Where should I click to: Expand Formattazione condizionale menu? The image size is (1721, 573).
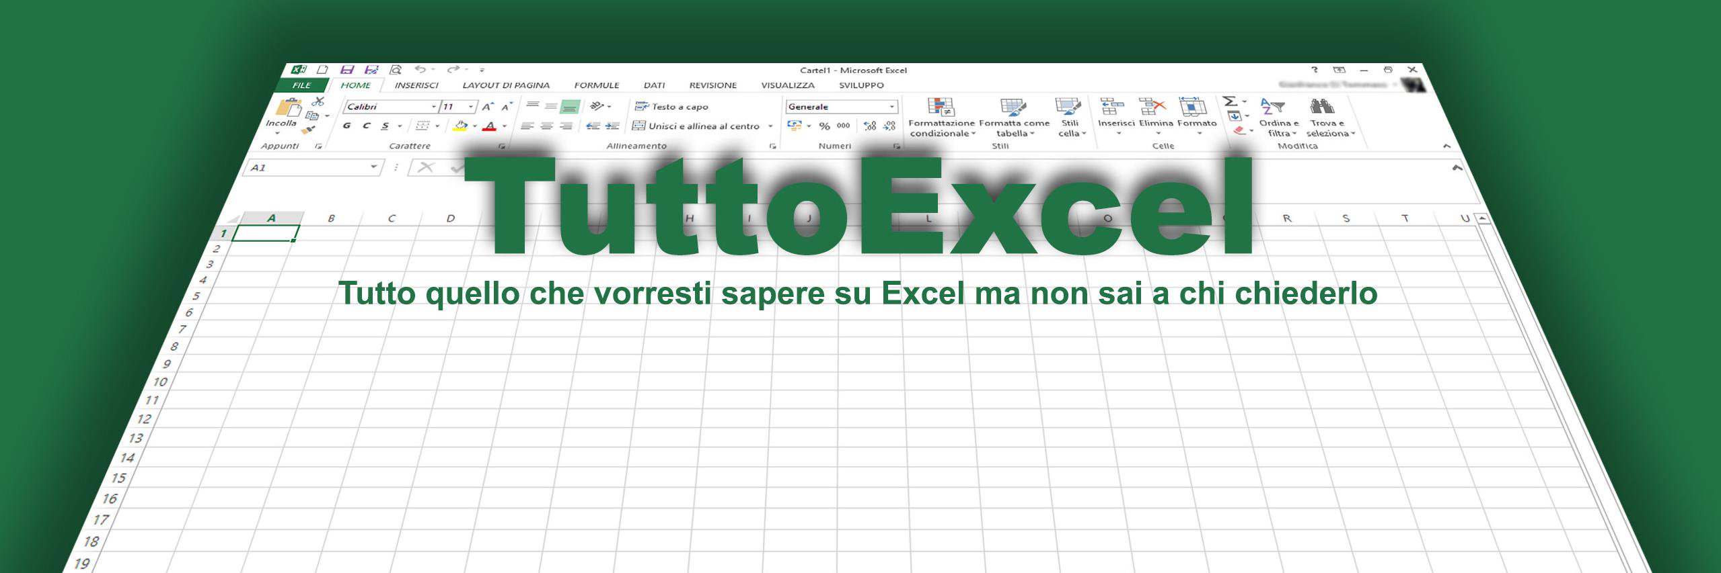point(941,118)
